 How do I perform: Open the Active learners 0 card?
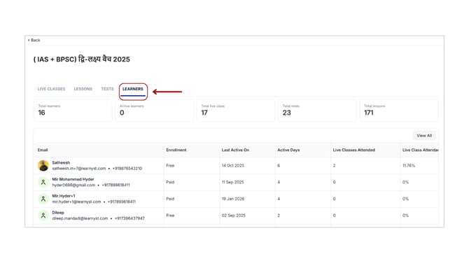(x=154, y=111)
